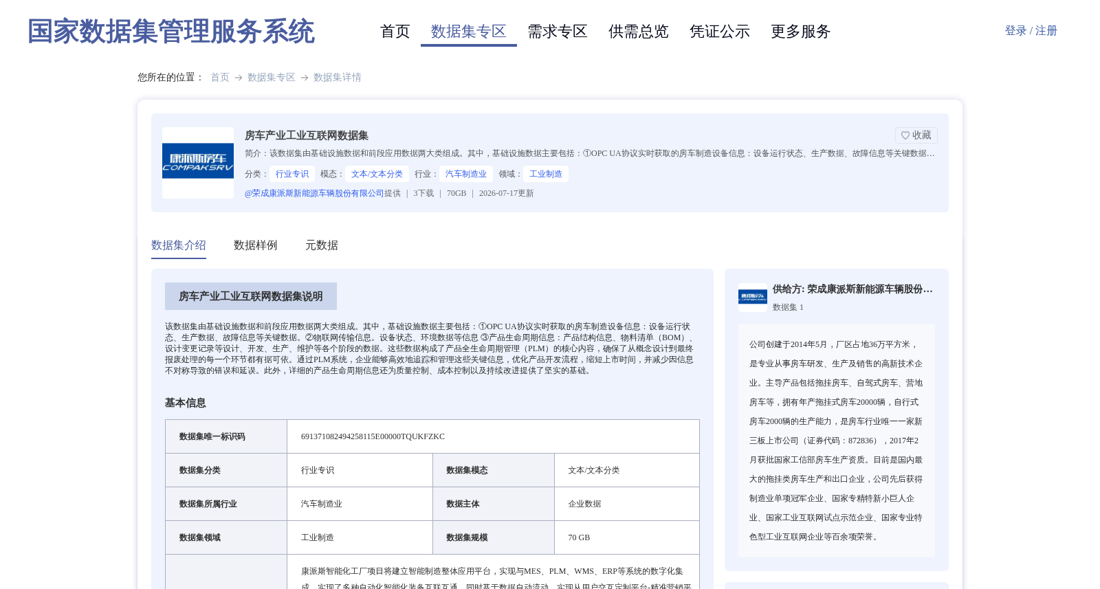Click site title 国家数据集管理服务系统

click(170, 32)
